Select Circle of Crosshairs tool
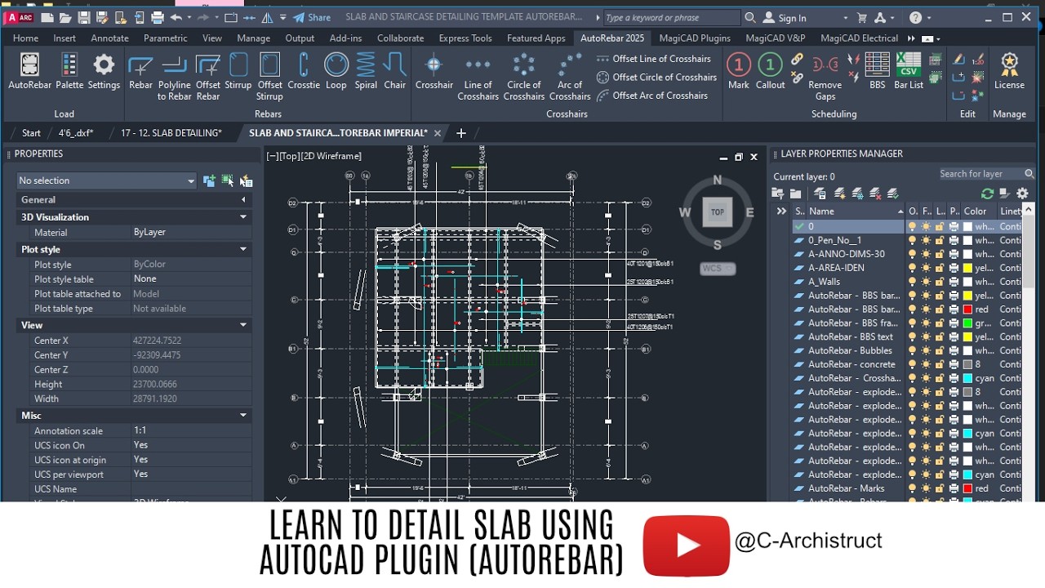Screen dimensions: 1045x588 (524, 77)
